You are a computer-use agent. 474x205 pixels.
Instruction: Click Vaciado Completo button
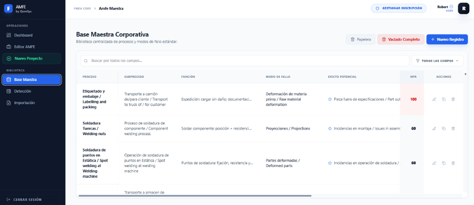[401, 39]
